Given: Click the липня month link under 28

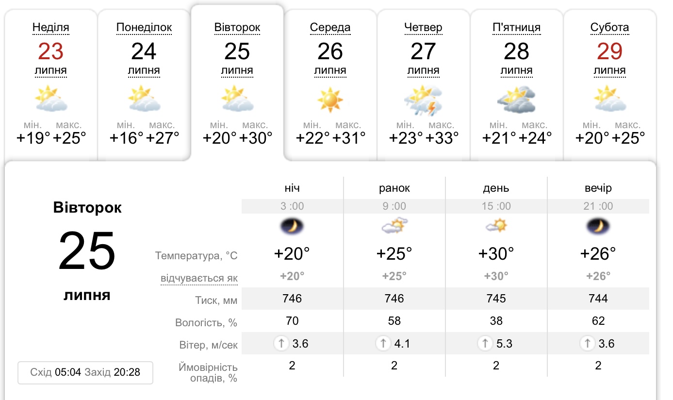Looking at the screenshot, I should coord(516,70).
